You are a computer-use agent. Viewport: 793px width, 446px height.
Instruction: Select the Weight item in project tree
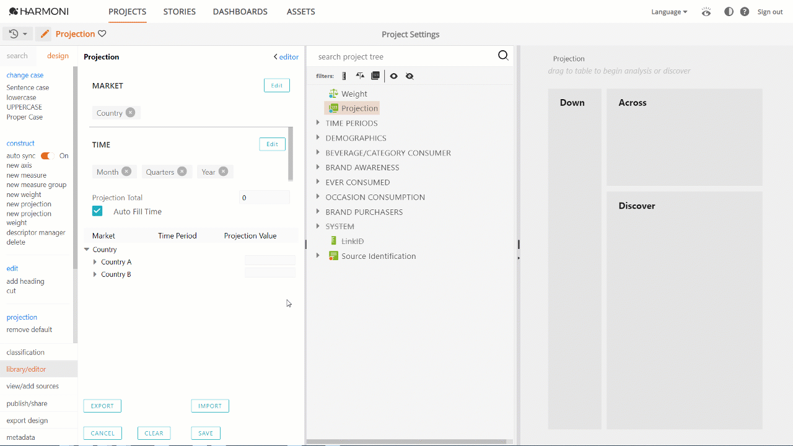coord(354,94)
